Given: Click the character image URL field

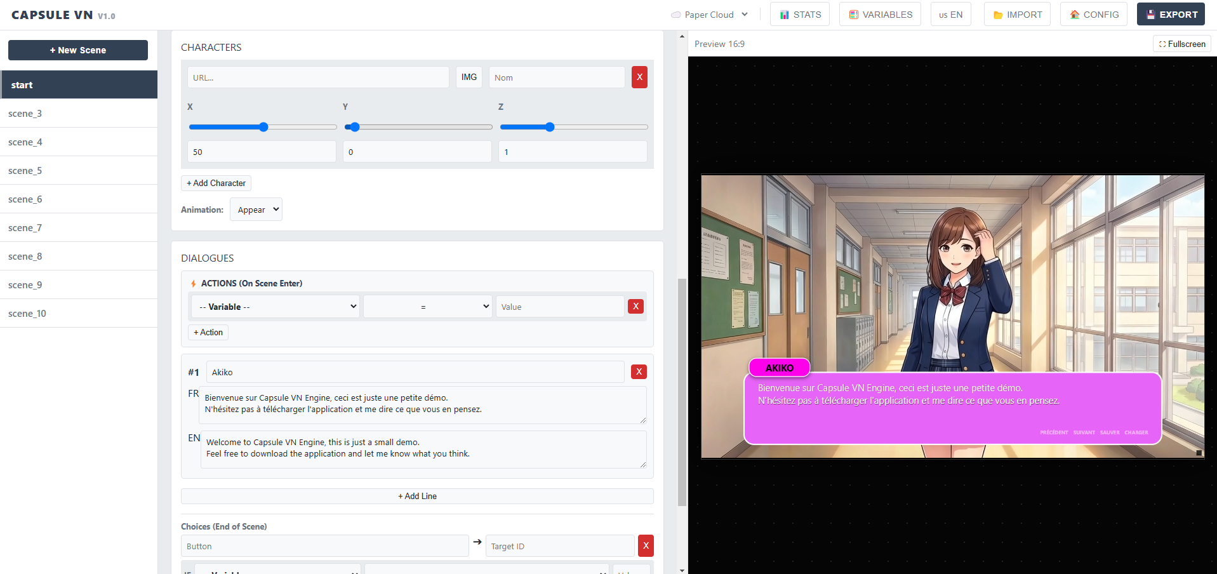Looking at the screenshot, I should [318, 77].
